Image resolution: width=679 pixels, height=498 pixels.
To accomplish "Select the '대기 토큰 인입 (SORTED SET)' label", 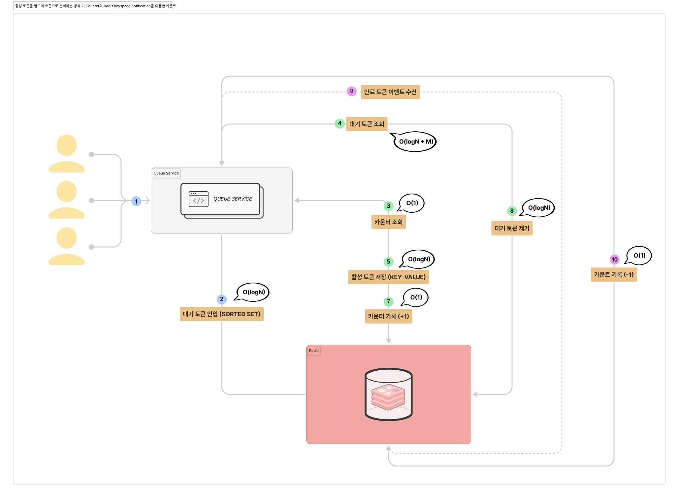I will (221, 314).
